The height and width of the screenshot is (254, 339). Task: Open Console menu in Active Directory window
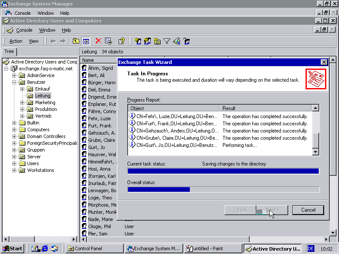coord(24,30)
